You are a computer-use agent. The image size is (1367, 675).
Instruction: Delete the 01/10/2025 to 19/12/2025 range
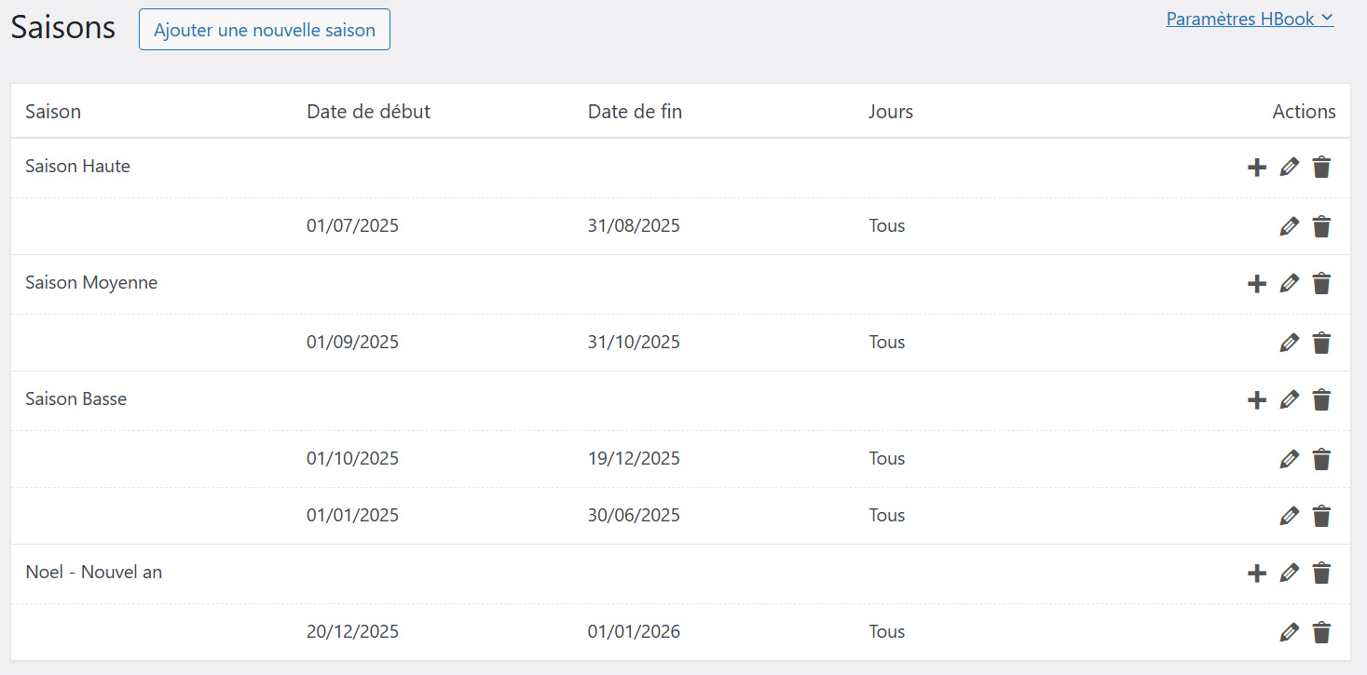pyautogui.click(x=1321, y=459)
